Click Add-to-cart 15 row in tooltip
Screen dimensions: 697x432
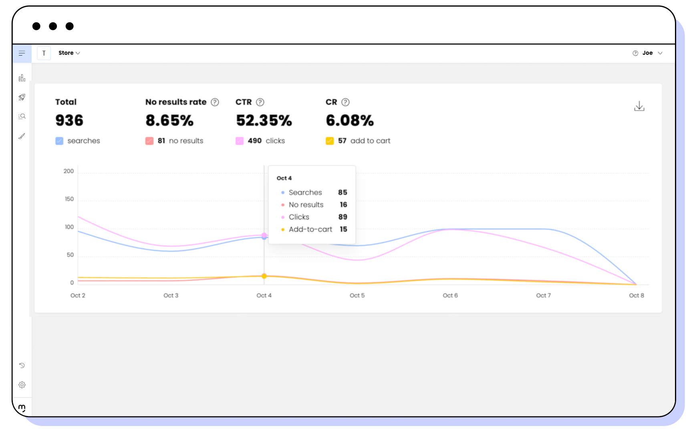tap(314, 229)
